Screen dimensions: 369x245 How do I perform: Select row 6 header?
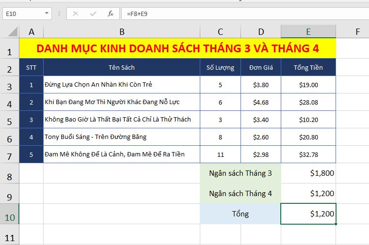(9, 137)
